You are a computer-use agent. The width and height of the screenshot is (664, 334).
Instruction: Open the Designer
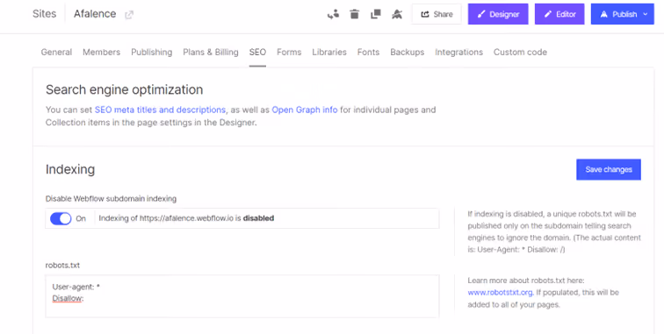[x=498, y=14]
